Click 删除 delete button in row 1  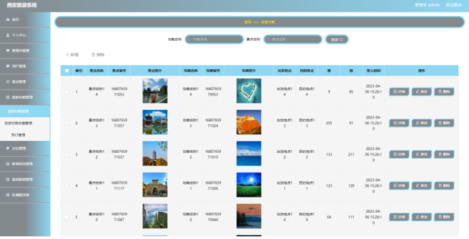(444, 92)
